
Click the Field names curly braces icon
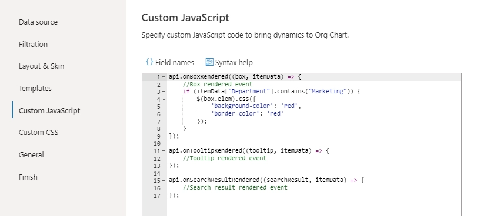[149, 62]
